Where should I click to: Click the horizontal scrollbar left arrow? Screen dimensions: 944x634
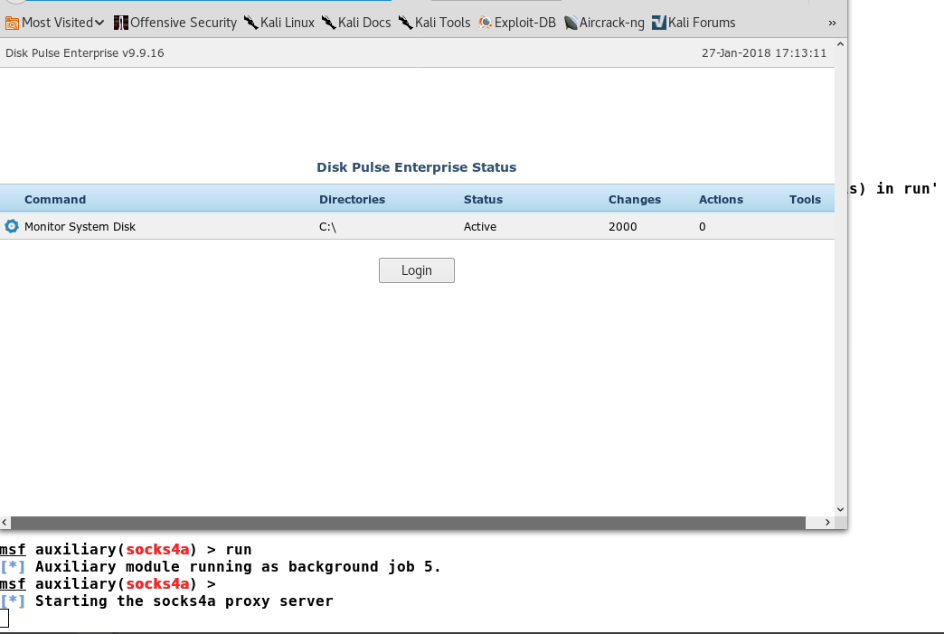(x=5, y=523)
